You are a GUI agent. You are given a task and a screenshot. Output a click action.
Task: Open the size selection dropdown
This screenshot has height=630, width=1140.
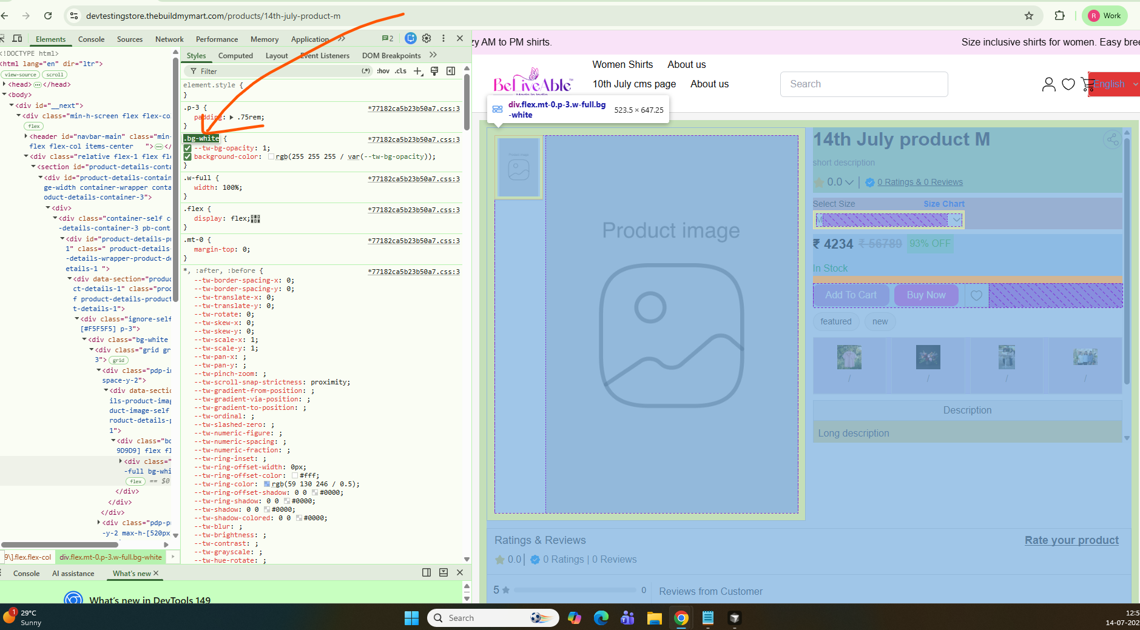pos(888,219)
